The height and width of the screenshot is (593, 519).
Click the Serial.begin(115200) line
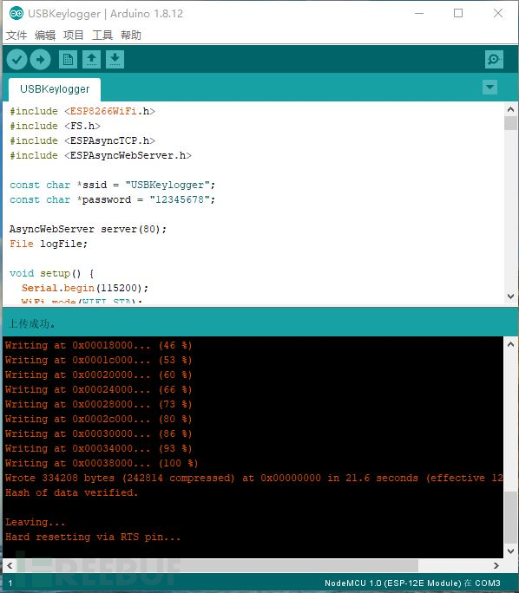coord(85,288)
